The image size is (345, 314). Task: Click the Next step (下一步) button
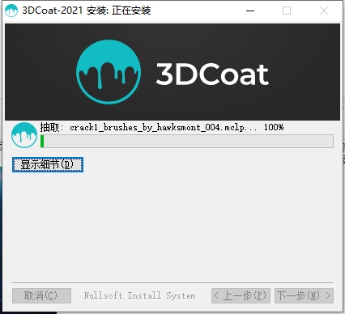tap(304, 295)
